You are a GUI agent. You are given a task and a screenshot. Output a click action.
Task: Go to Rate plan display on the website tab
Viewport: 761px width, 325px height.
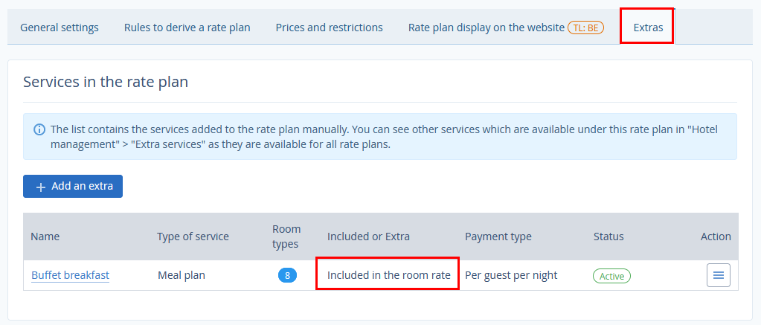(x=486, y=28)
